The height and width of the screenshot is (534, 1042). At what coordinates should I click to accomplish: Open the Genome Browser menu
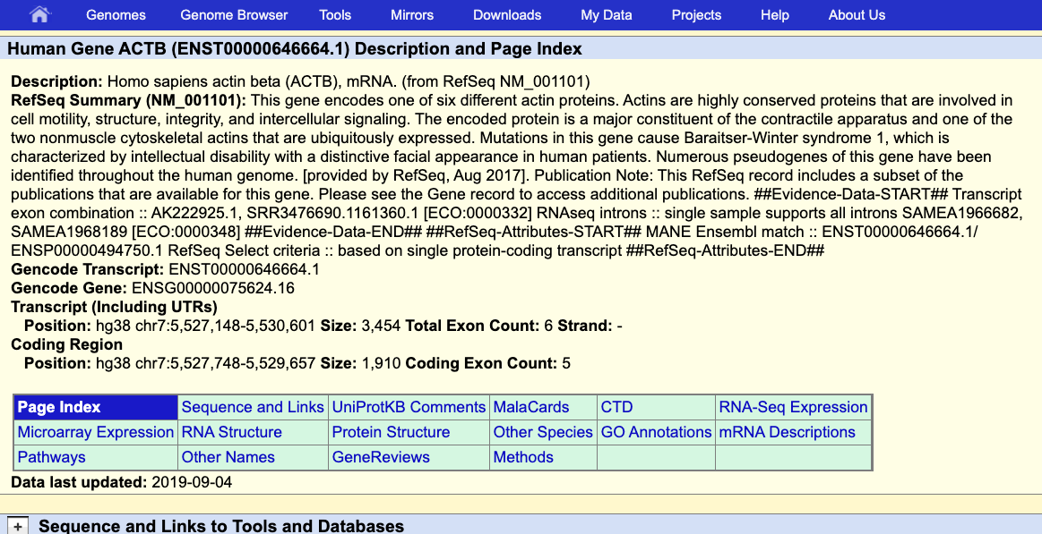coord(234,15)
